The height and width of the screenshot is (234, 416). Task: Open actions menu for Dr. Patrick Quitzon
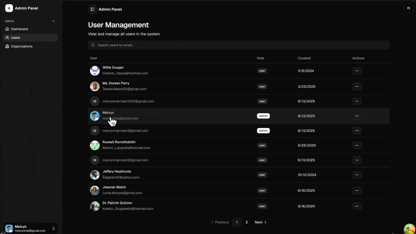click(357, 206)
